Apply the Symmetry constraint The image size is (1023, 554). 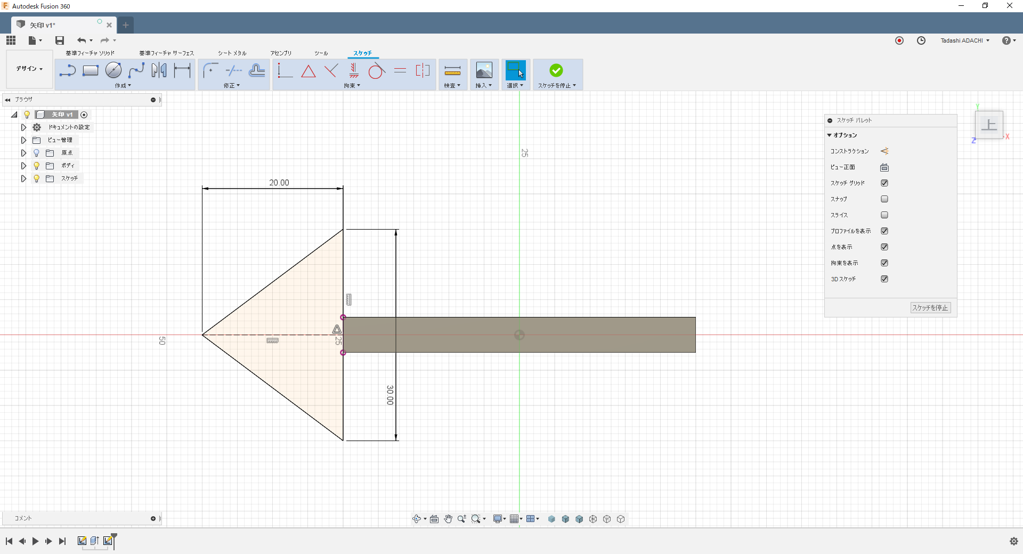423,70
